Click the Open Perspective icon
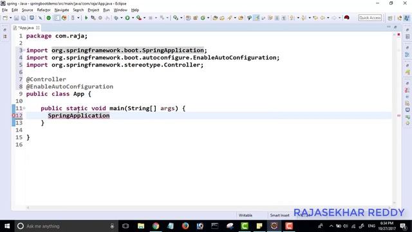The image size is (412, 232). pos(390,18)
